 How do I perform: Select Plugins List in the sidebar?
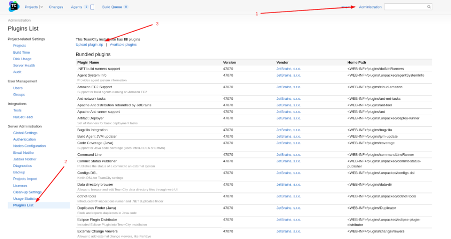pyautogui.click(x=24, y=205)
